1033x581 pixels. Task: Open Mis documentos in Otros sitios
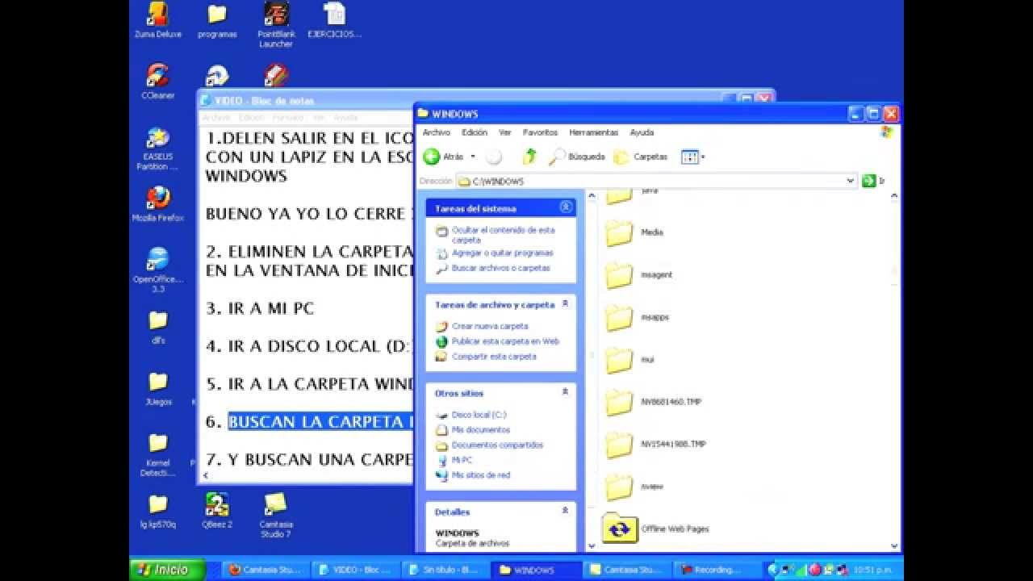[x=481, y=430]
